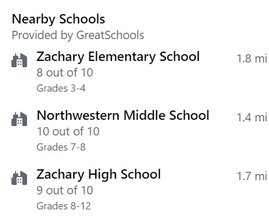
Task: Select the 10 out of 10 rating
Action: click(68, 131)
